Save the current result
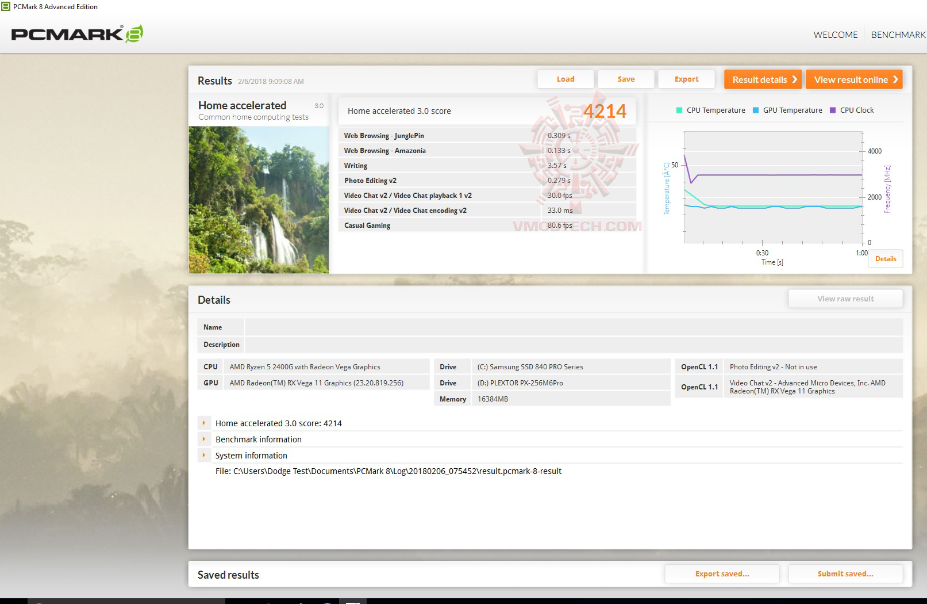 pyautogui.click(x=626, y=79)
